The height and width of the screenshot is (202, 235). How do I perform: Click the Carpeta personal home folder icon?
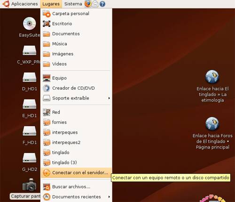[x=47, y=14]
